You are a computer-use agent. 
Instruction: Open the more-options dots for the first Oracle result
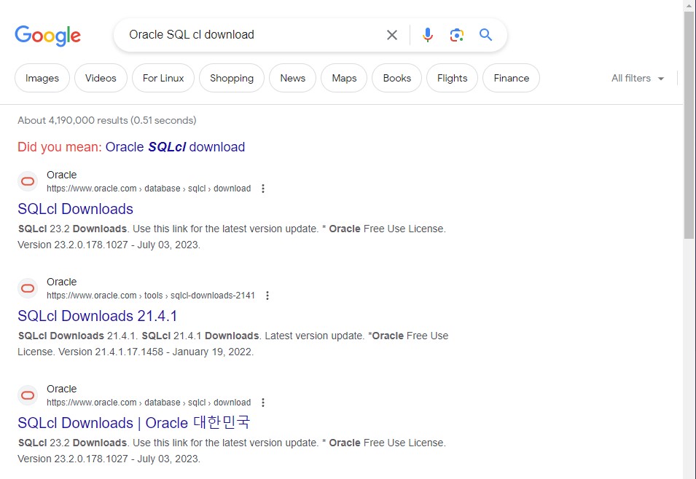point(263,189)
